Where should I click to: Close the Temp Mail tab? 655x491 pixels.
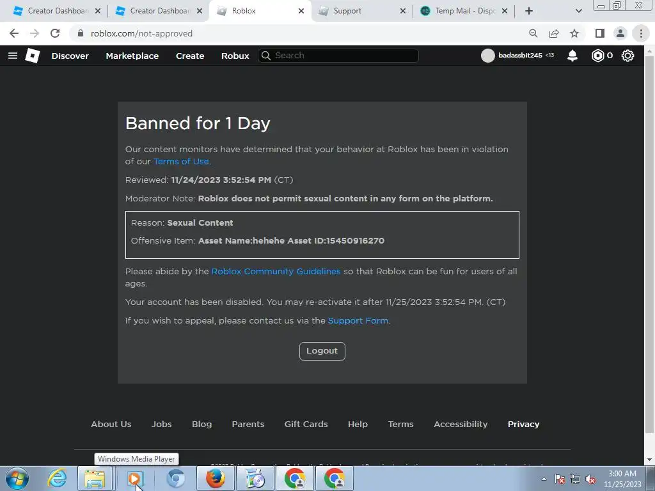tap(505, 11)
